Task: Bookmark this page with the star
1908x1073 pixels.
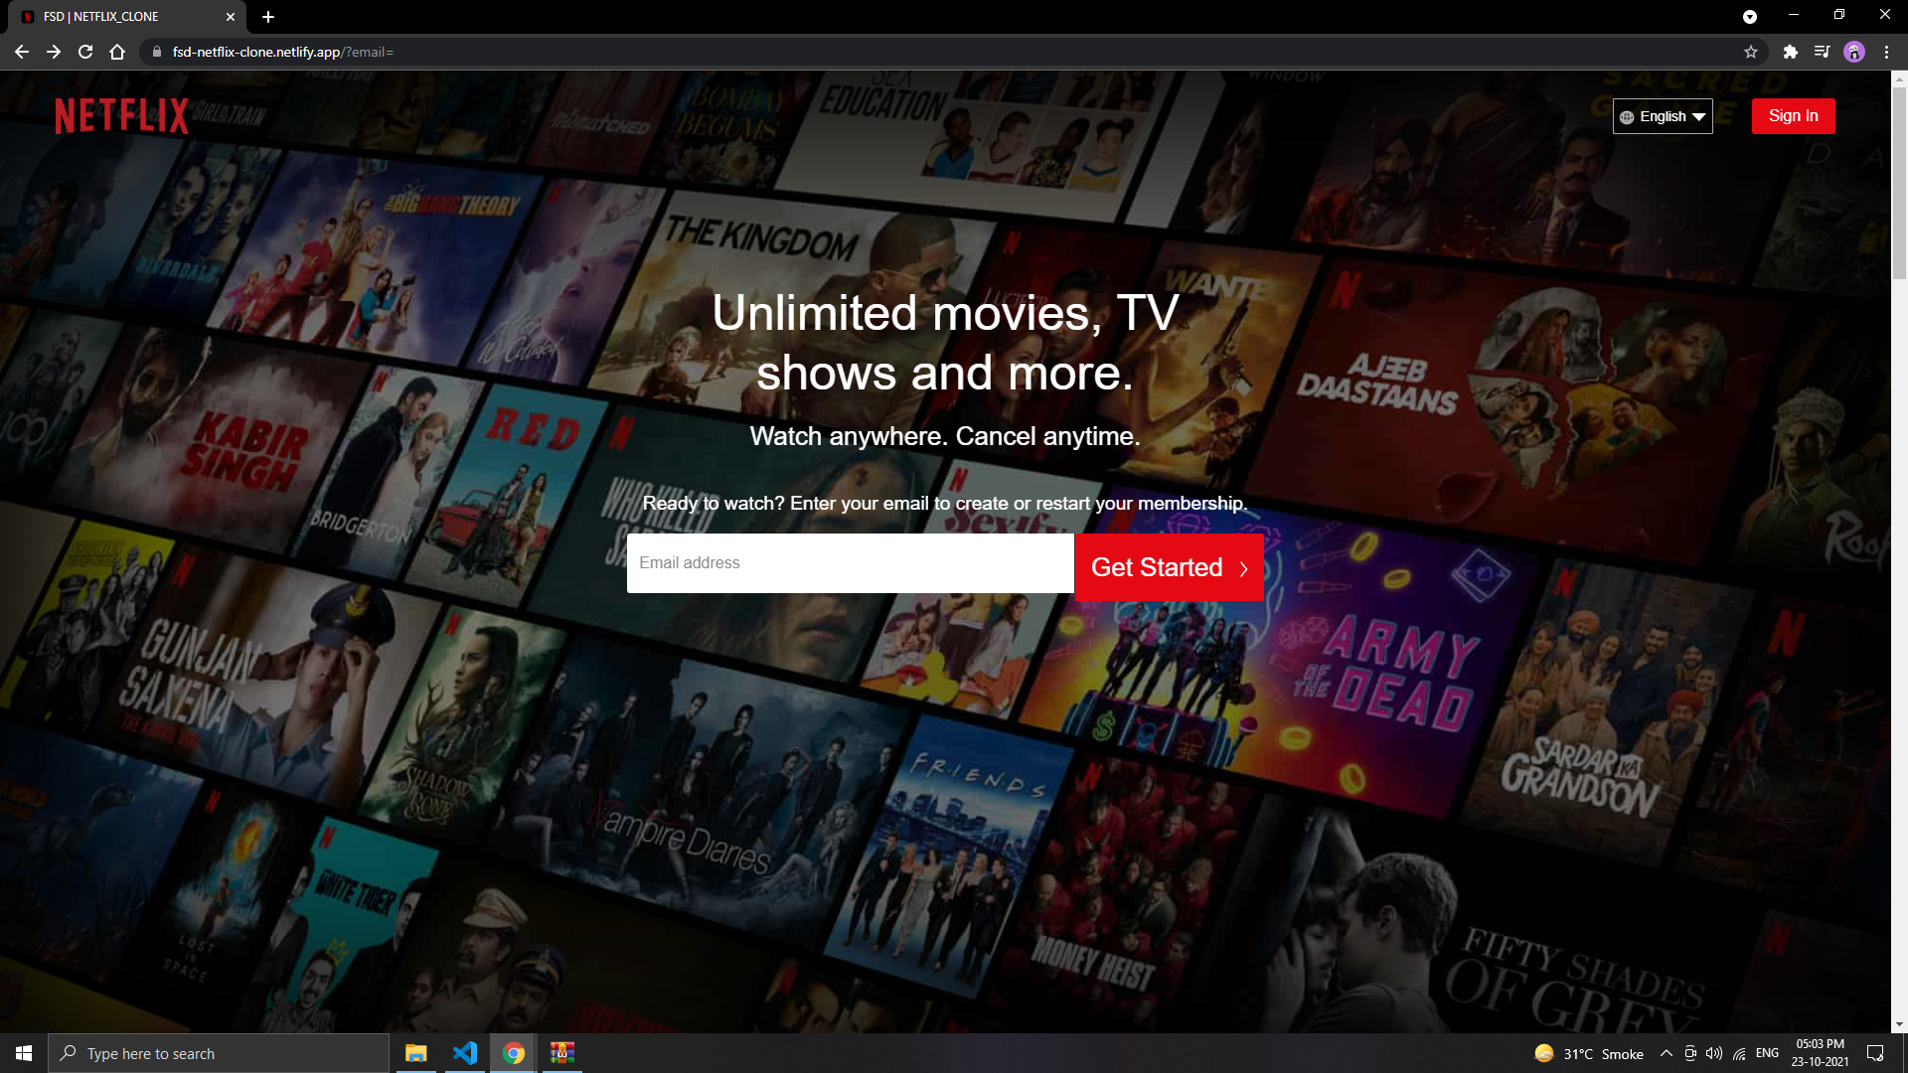Action: pos(1751,52)
